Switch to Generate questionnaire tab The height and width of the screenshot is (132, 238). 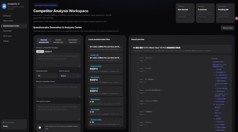(44, 41)
